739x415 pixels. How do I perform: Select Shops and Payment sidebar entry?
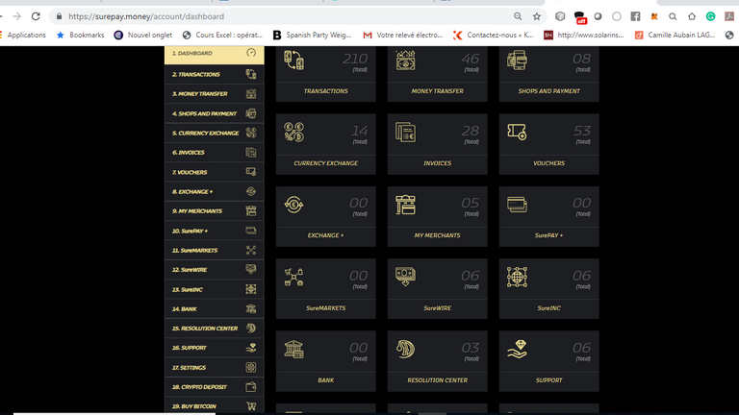click(x=215, y=113)
